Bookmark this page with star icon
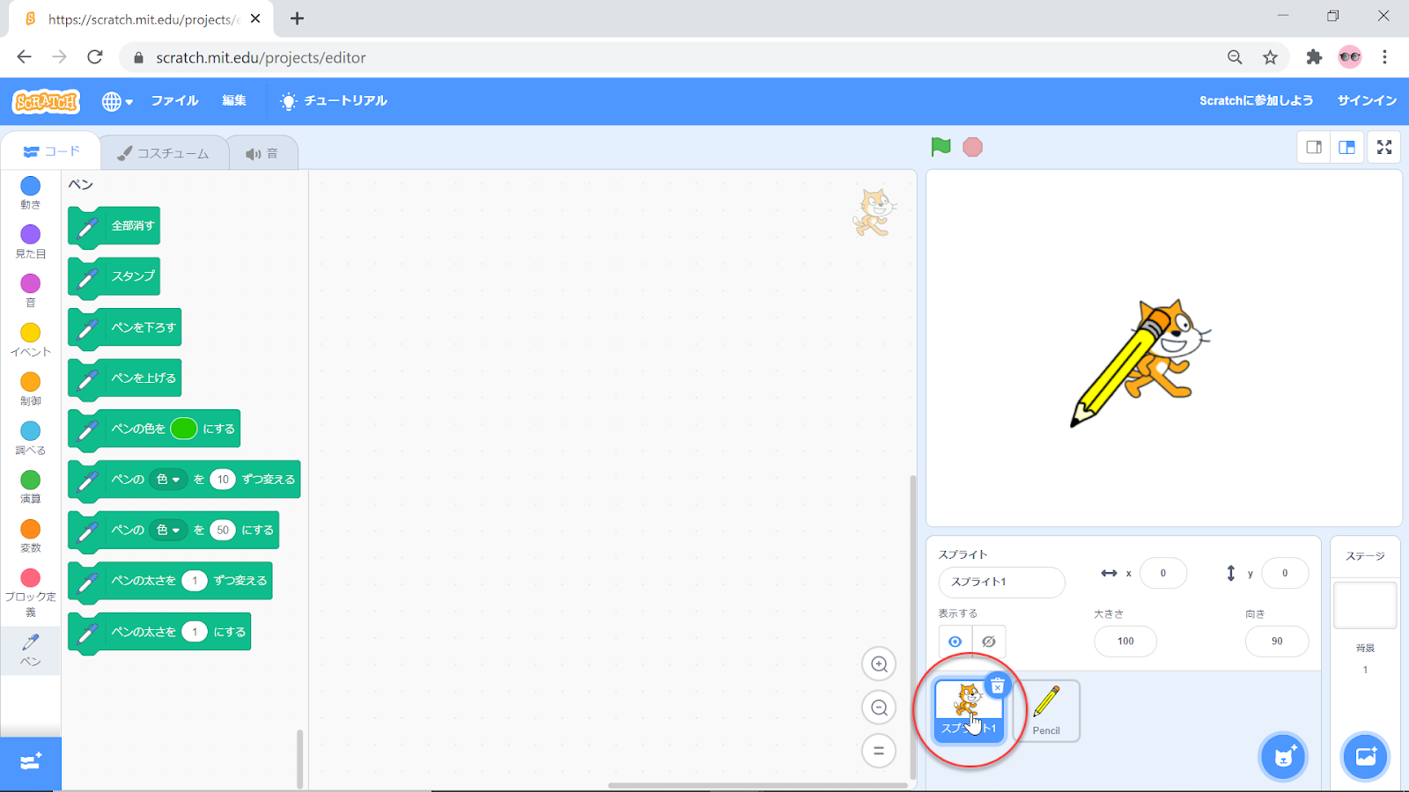 (x=1270, y=57)
